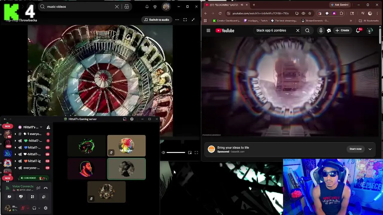The height and width of the screenshot is (215, 383).
Task: Expand the sponsored ad chevron
Action: [370, 149]
